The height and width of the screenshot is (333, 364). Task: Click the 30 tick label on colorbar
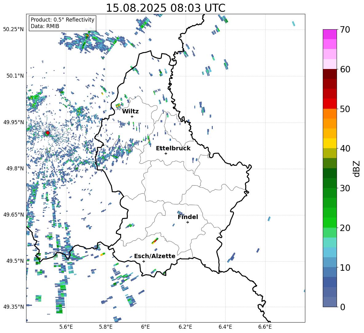(345, 188)
